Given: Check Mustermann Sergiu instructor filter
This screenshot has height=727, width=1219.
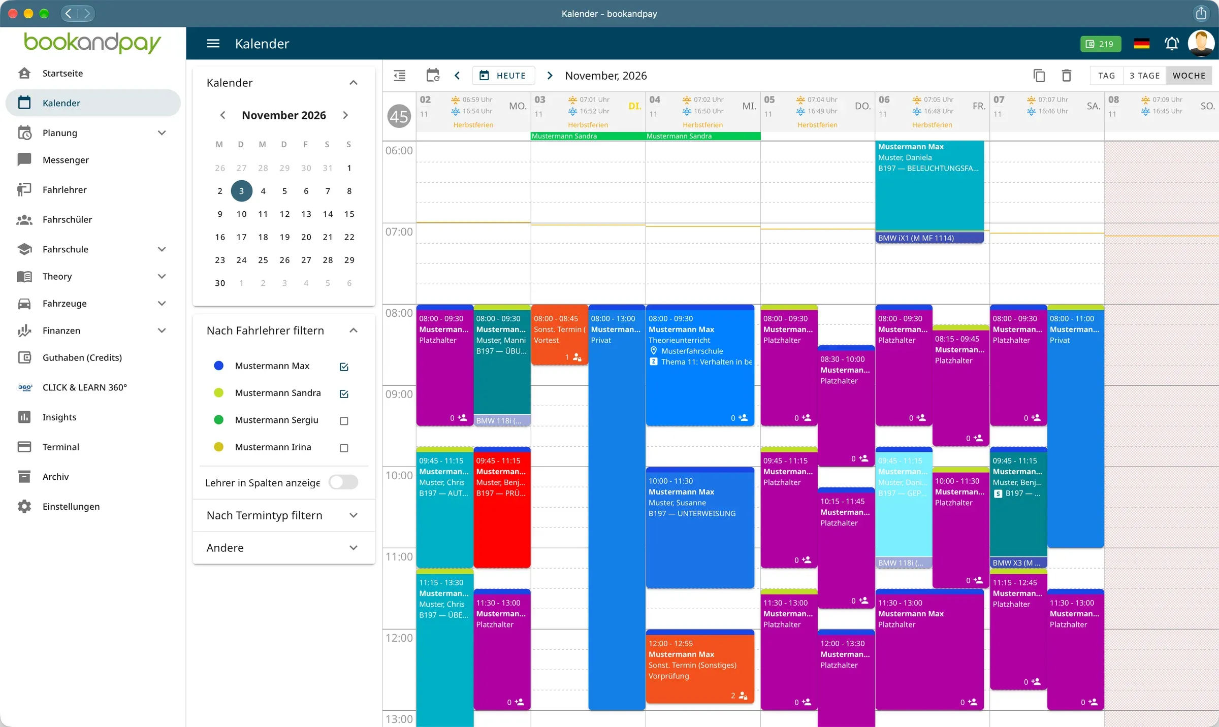Looking at the screenshot, I should point(344,421).
